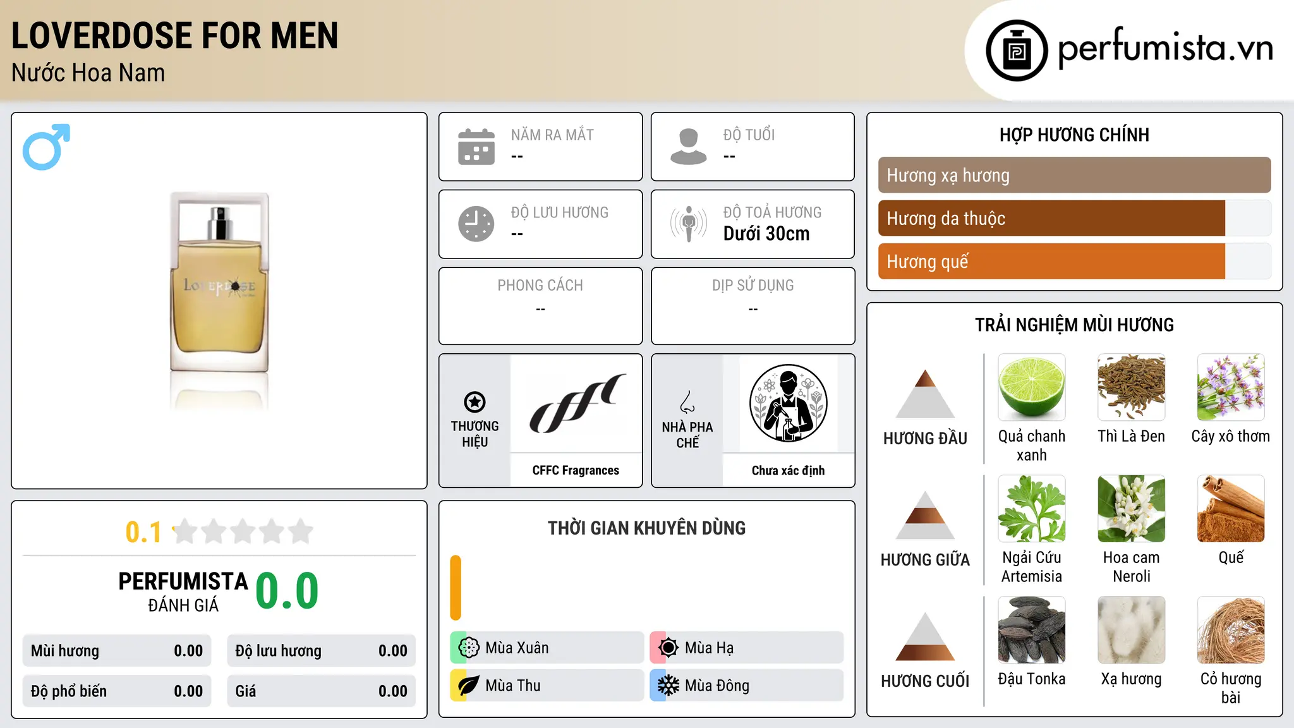Image resolution: width=1294 pixels, height=728 pixels.
Task: Click the blue male gender symbol icon
Action: point(46,147)
